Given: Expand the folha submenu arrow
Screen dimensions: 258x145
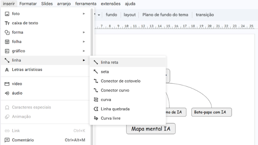Looking at the screenshot, I should coord(84,42).
